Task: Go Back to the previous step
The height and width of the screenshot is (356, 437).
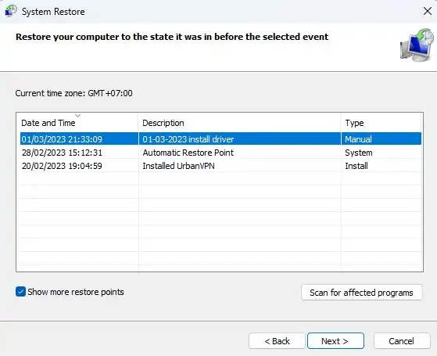Action: pyautogui.click(x=277, y=341)
